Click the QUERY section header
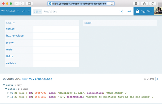 click(42, 23)
